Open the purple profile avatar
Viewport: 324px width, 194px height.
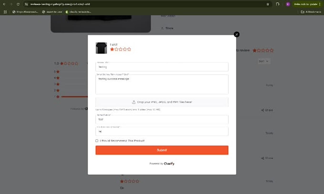tap(288, 4)
